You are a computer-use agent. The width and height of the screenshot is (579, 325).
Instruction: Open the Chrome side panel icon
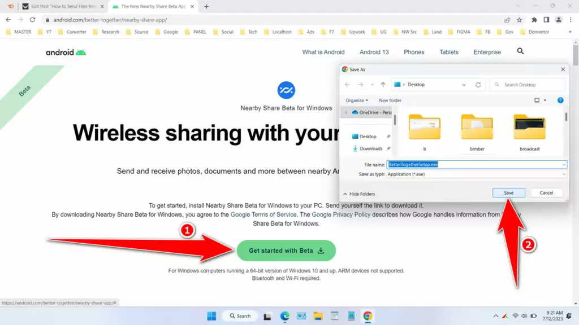pyautogui.click(x=546, y=20)
